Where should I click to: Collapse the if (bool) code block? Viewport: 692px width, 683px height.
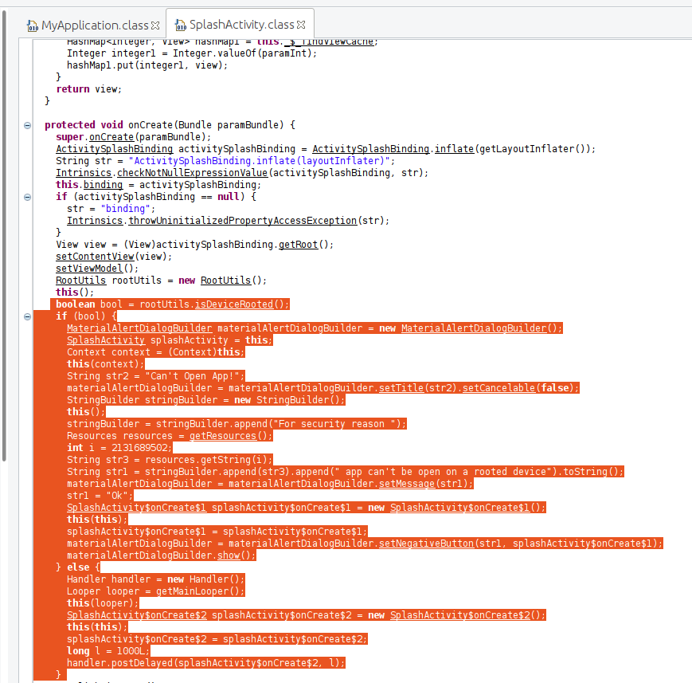pyautogui.click(x=28, y=316)
